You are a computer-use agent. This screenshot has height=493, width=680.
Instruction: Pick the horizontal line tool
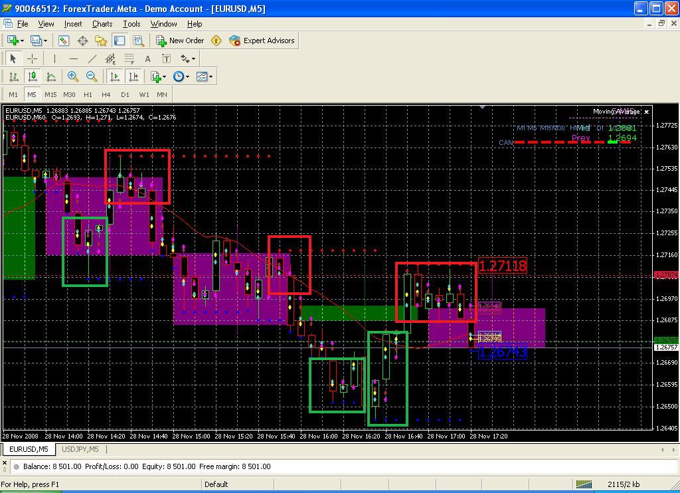[x=73, y=58]
